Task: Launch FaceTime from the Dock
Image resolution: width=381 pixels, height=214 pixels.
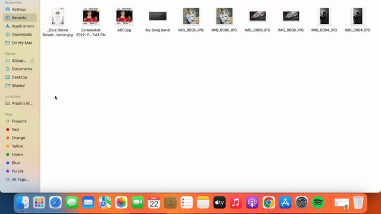Action: click(138, 202)
